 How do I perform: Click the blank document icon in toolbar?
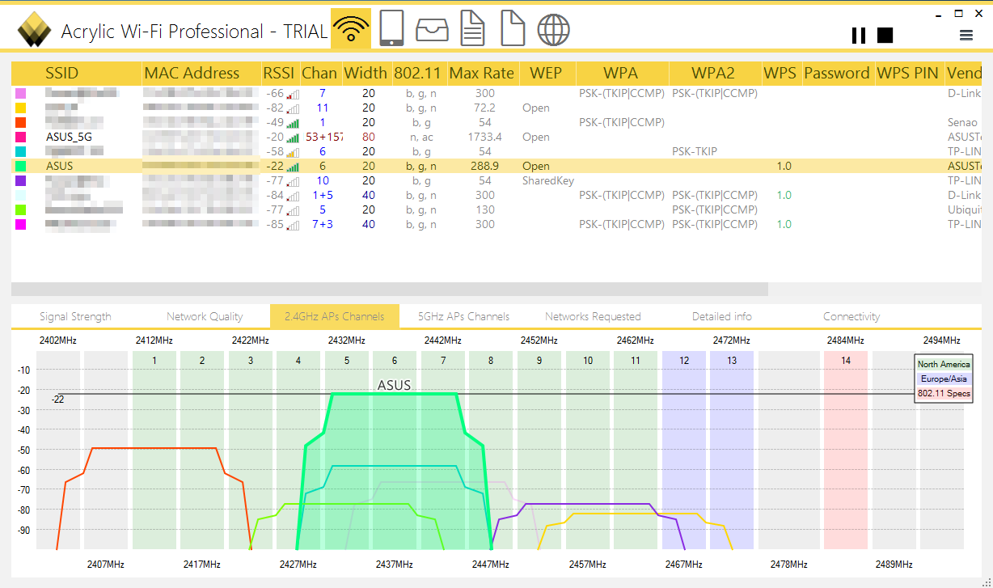tap(513, 29)
